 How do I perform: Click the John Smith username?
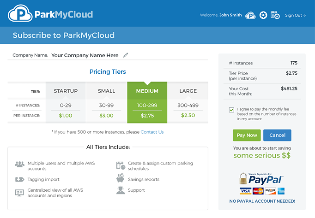230,15
